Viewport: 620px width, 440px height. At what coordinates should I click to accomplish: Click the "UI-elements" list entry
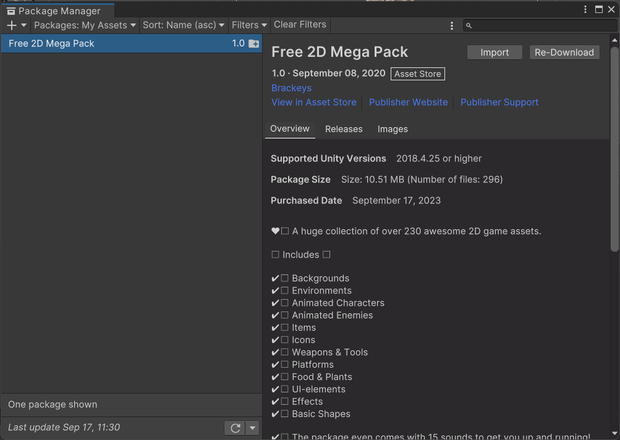pos(319,389)
